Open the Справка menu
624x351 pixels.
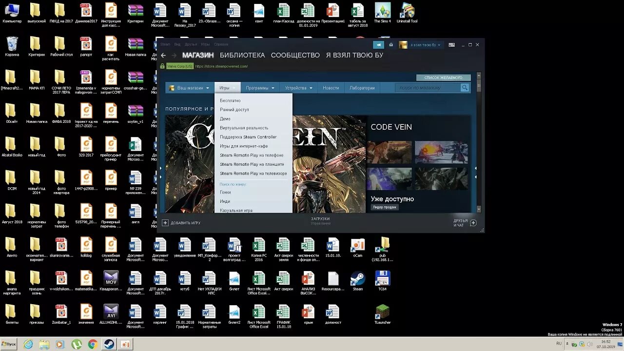[221, 44]
